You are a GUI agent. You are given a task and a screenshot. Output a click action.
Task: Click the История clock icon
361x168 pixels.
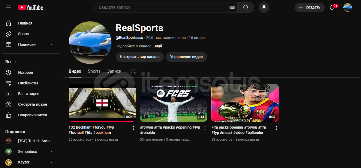(9, 72)
